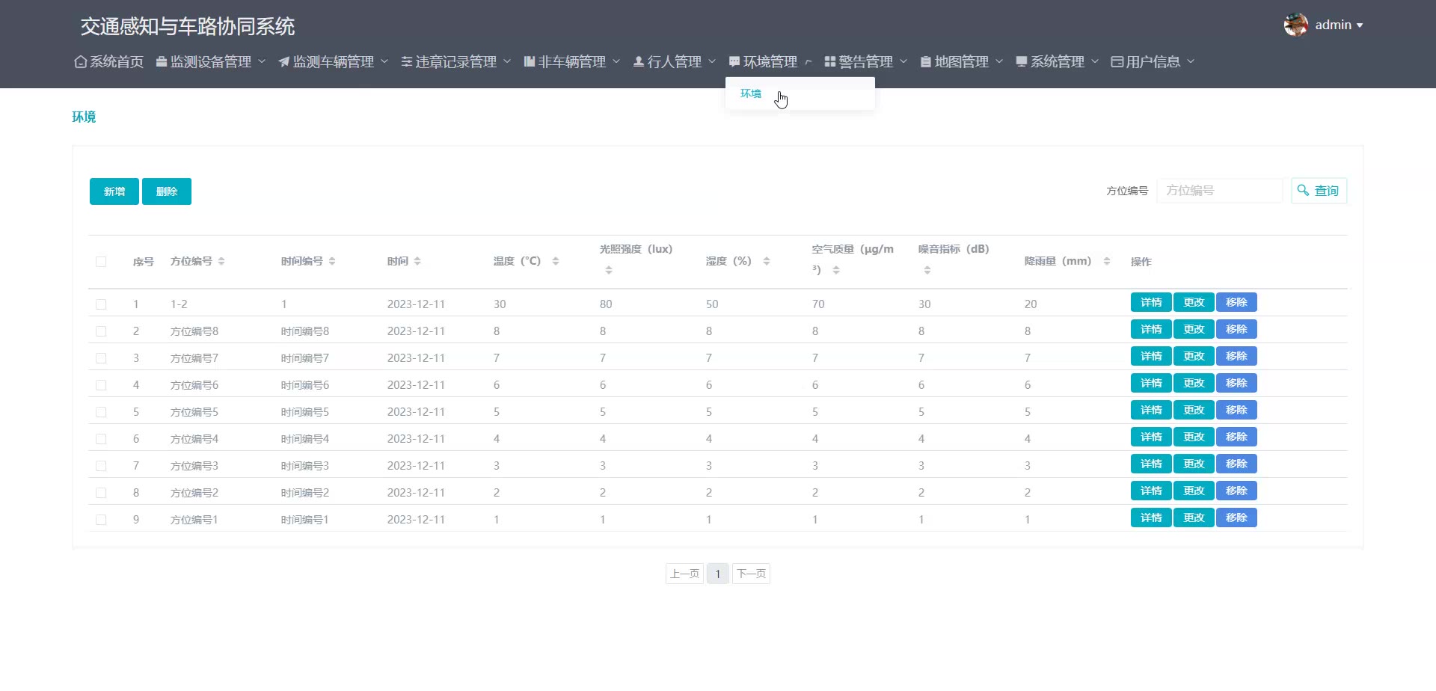This screenshot has width=1436, height=691.
Task: Click the 新增 button
Action: [x=114, y=191]
